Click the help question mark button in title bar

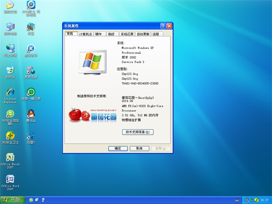[x=163, y=26]
